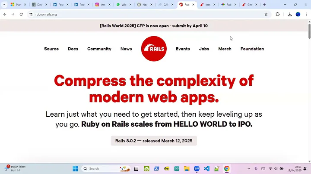Switch to the first LinkedIn 'Post' tab
311x174 pixels.
(60, 5)
